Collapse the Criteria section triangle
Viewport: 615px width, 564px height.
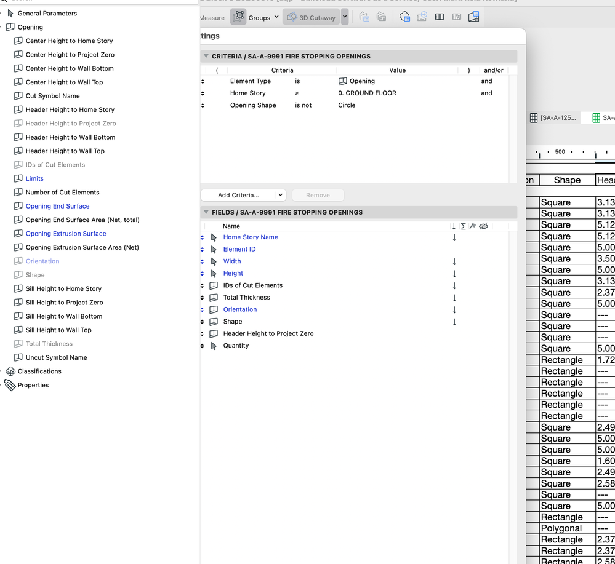[206, 56]
